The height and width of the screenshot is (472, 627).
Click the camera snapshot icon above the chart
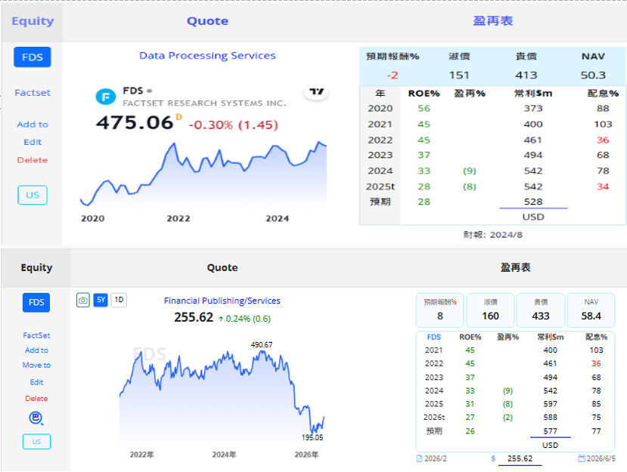pyautogui.click(x=82, y=300)
